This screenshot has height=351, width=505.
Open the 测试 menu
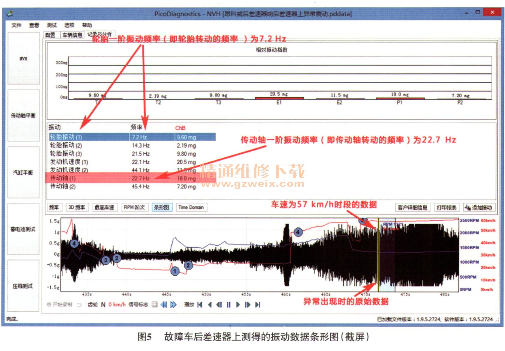point(52,25)
